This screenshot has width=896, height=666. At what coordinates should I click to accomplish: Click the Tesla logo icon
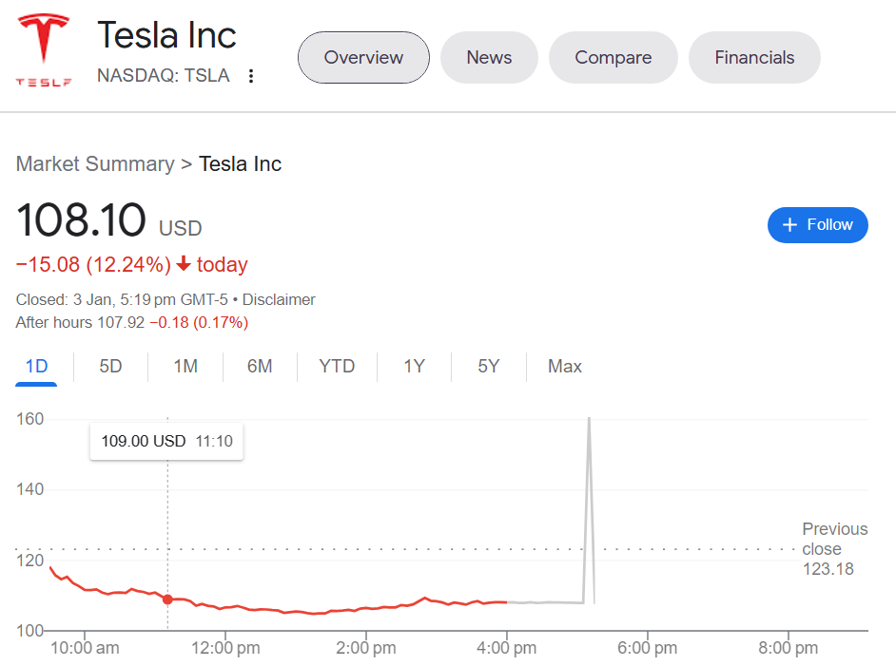(44, 49)
